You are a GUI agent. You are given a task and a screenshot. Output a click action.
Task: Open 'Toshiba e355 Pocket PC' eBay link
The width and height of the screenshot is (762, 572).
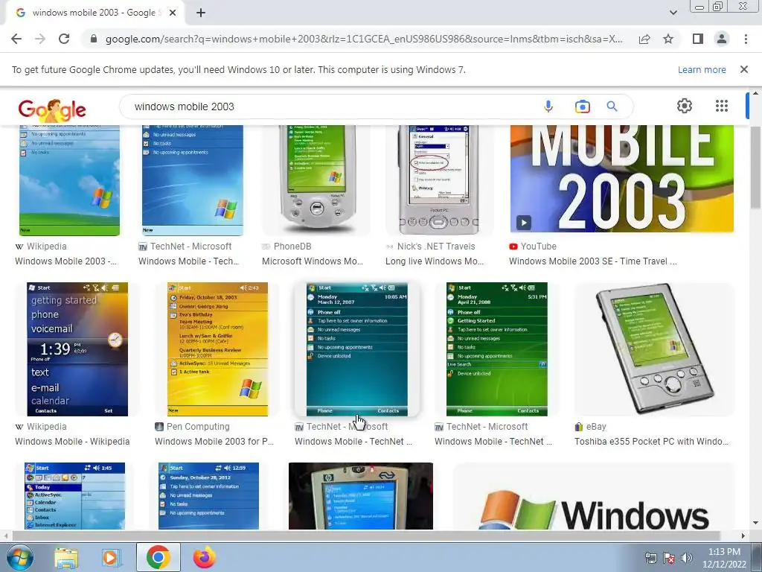tap(652, 442)
